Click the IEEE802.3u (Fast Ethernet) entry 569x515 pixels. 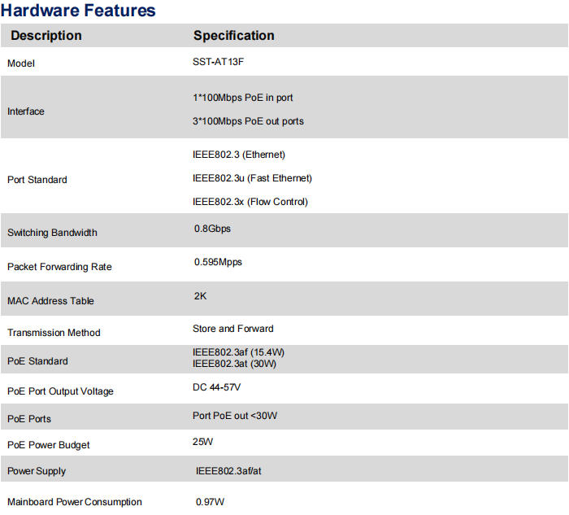point(252,178)
